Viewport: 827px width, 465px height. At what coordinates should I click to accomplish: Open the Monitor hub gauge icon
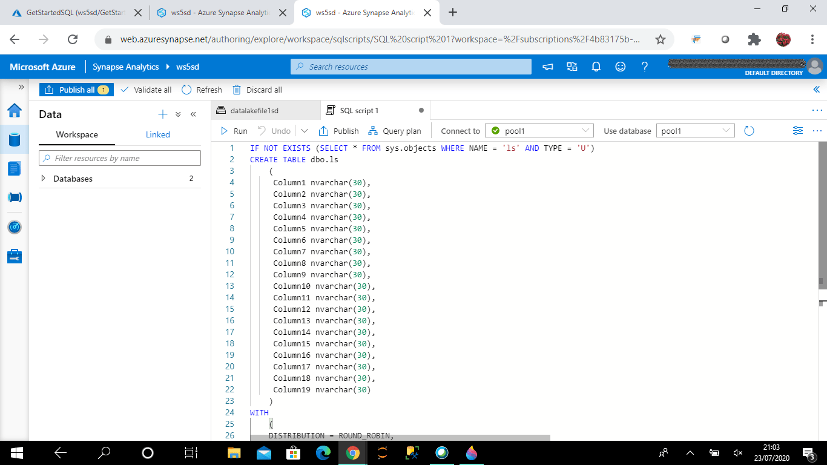tap(14, 227)
